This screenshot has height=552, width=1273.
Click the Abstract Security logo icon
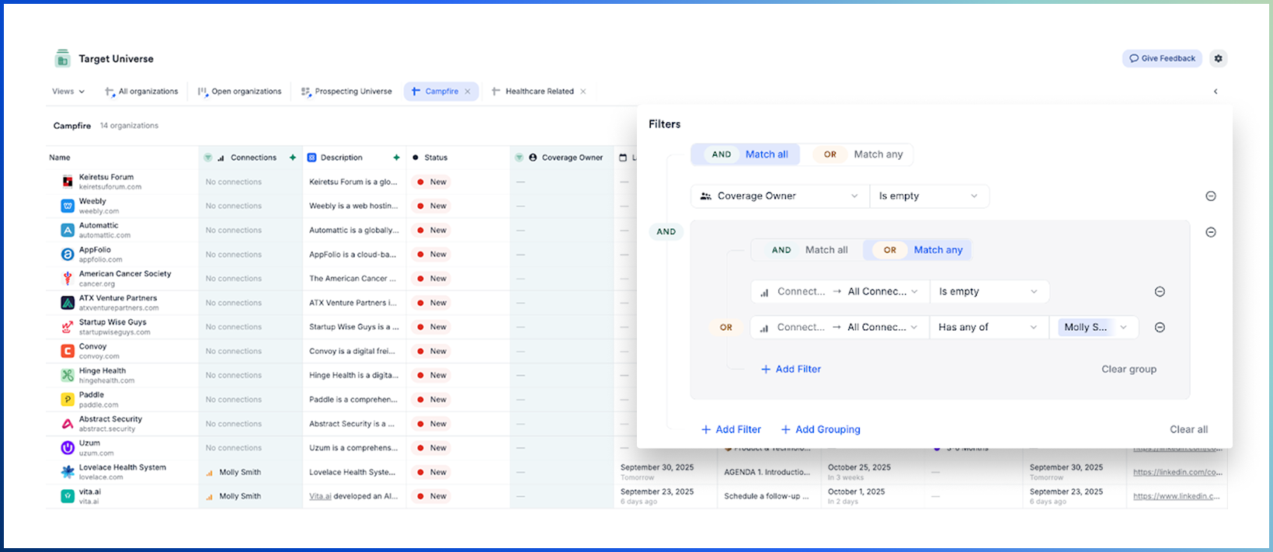point(68,424)
